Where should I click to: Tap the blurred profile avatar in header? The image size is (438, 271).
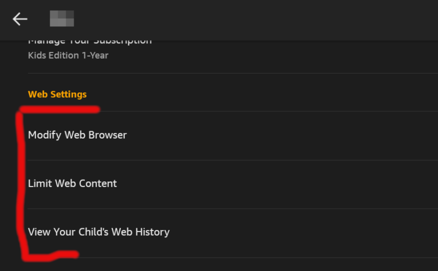[x=62, y=19]
